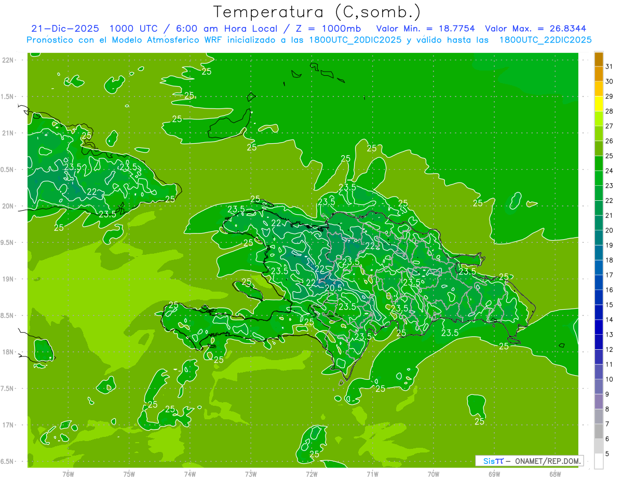Click dark blue colorbar swatch between 13 and 14
623x481 pixels.
click(599, 327)
